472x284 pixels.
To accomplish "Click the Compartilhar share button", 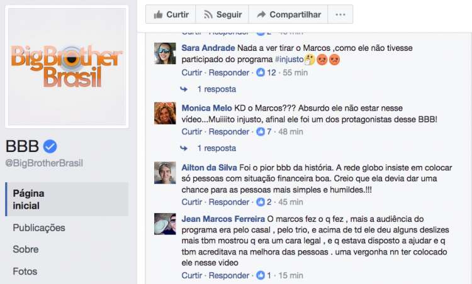I will [288, 14].
